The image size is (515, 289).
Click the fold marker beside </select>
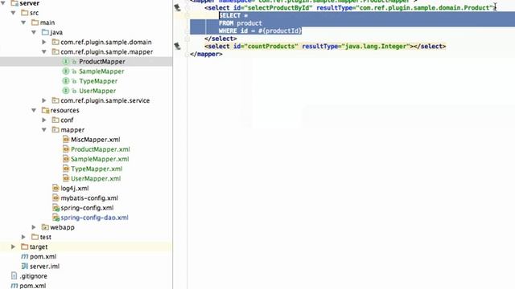[x=187, y=39]
